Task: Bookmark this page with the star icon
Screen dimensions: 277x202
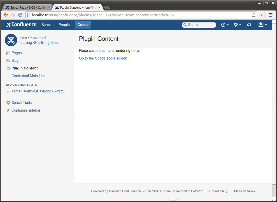Action: [x=254, y=15]
